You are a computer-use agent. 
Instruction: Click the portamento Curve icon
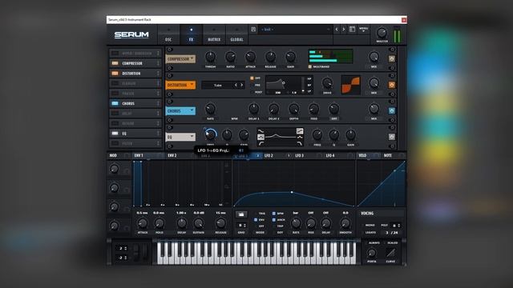coord(390,253)
